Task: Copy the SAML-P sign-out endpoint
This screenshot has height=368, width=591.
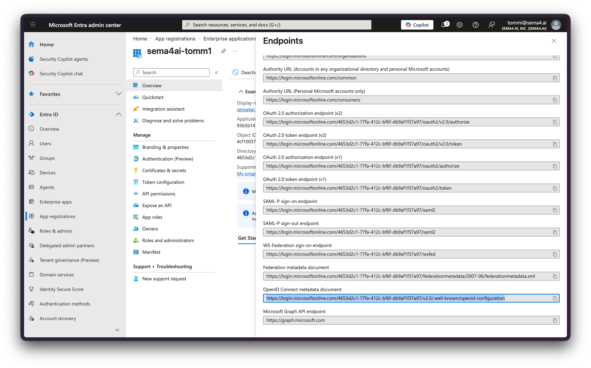Action: [555, 232]
